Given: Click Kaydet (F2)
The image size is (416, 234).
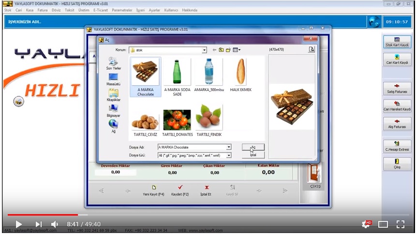Looking at the screenshot, I should click(x=180, y=190).
